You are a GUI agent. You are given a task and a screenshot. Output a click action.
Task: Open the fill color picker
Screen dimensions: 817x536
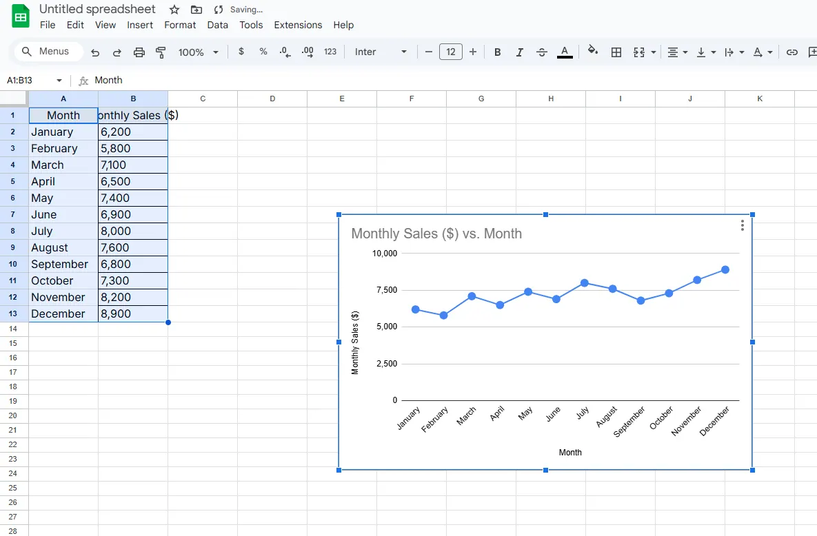click(592, 52)
